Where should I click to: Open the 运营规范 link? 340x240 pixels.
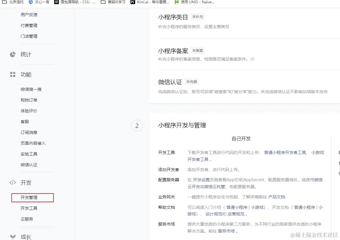pos(236,214)
